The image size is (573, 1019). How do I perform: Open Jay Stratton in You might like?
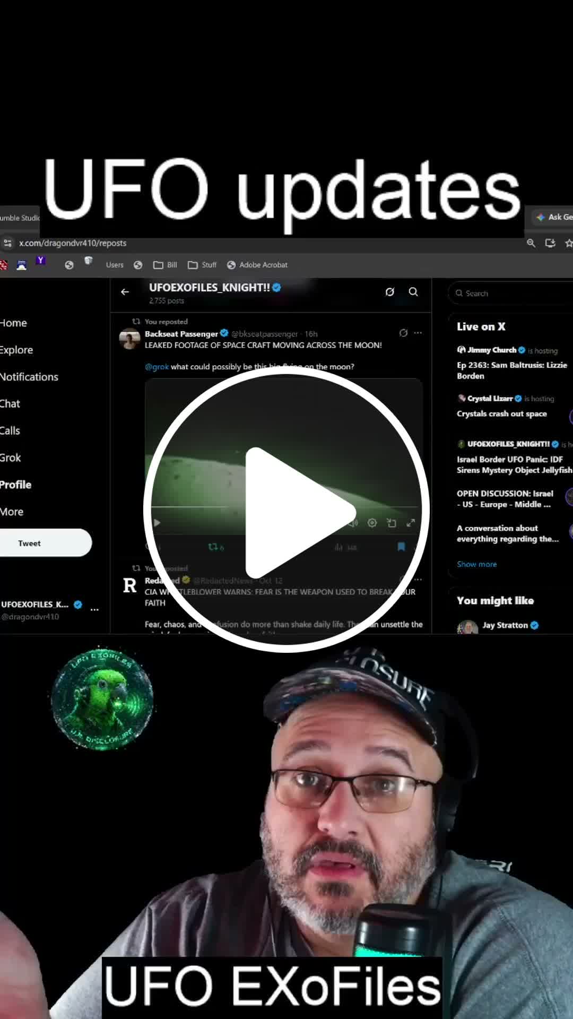505,625
